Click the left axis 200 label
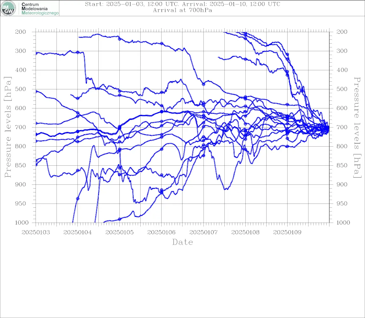The height and width of the screenshot is (318, 365). point(20,32)
